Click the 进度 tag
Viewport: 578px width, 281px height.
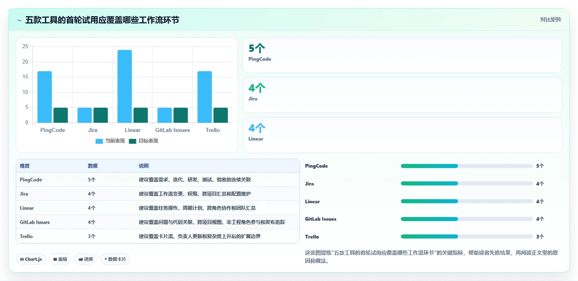tap(86, 259)
